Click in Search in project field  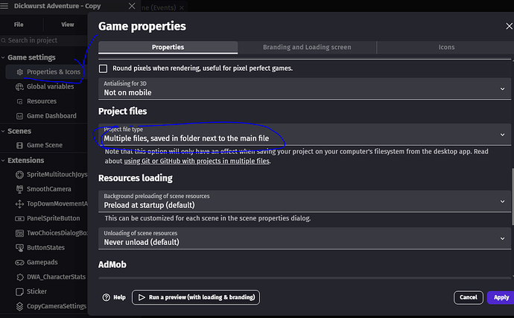coord(44,40)
